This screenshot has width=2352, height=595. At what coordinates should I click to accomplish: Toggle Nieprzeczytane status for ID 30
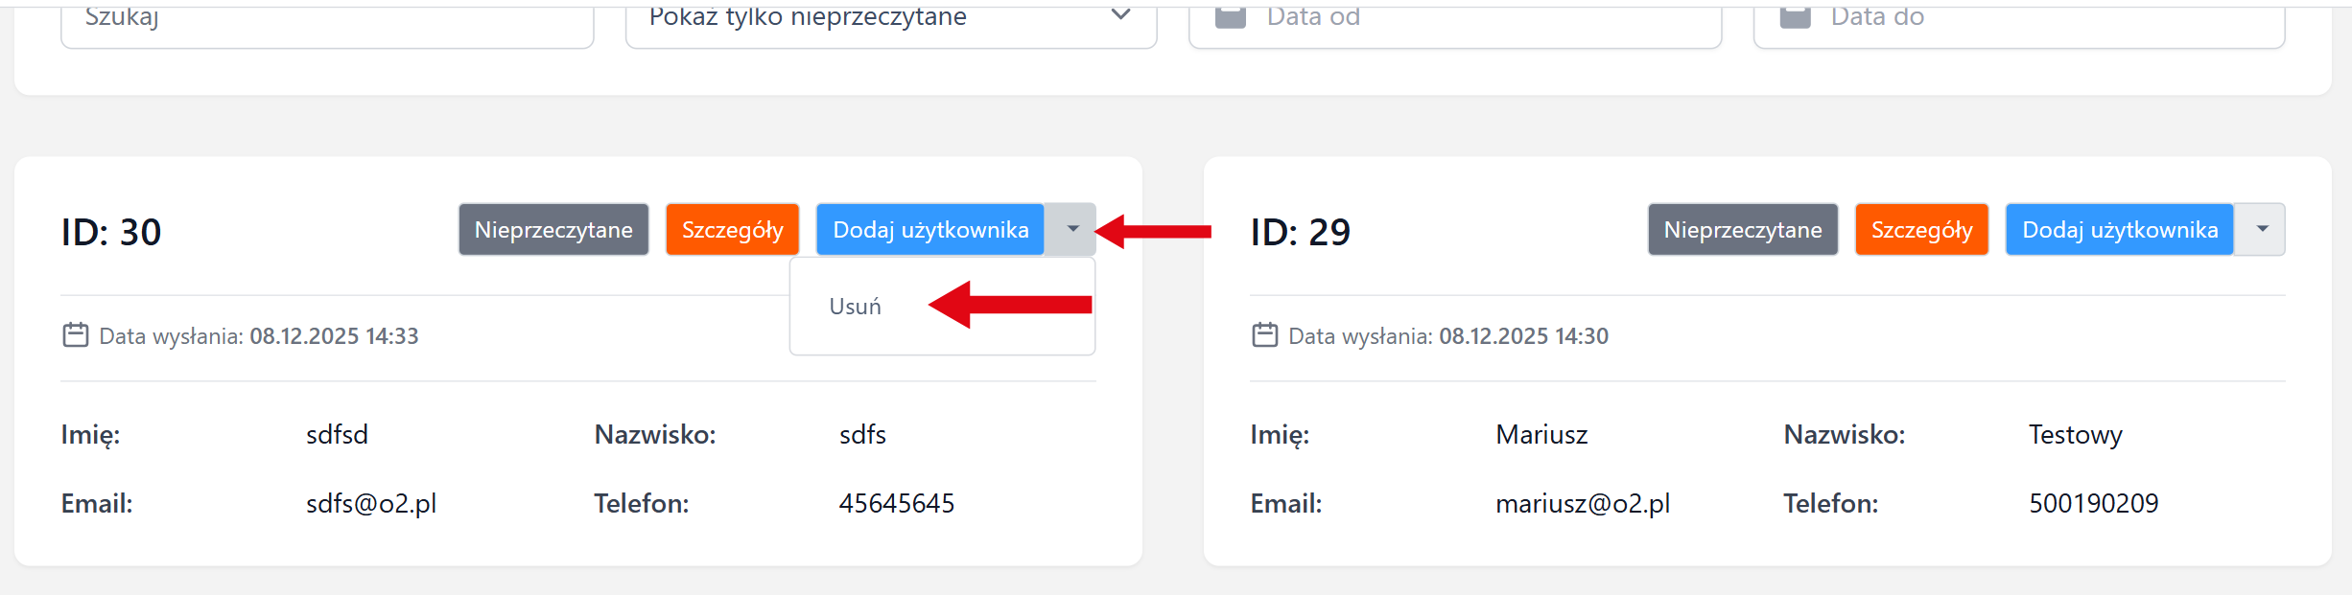click(x=553, y=230)
